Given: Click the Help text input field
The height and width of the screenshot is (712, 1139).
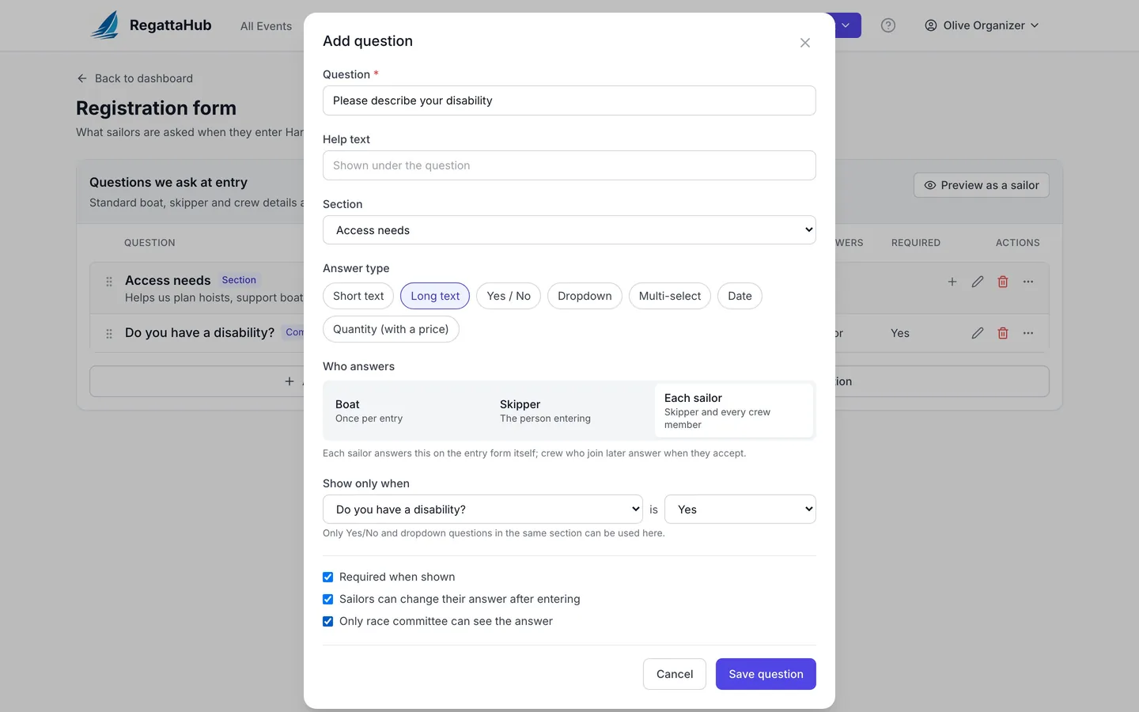Looking at the screenshot, I should [569, 165].
